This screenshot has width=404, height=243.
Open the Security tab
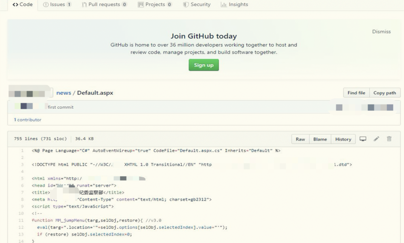click(197, 4)
